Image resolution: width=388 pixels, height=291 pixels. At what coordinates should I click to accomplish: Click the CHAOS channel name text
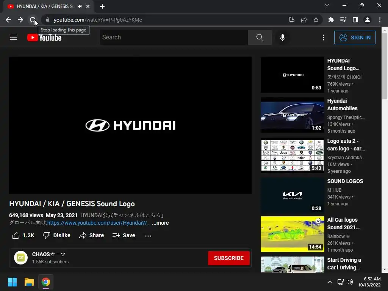point(49,254)
